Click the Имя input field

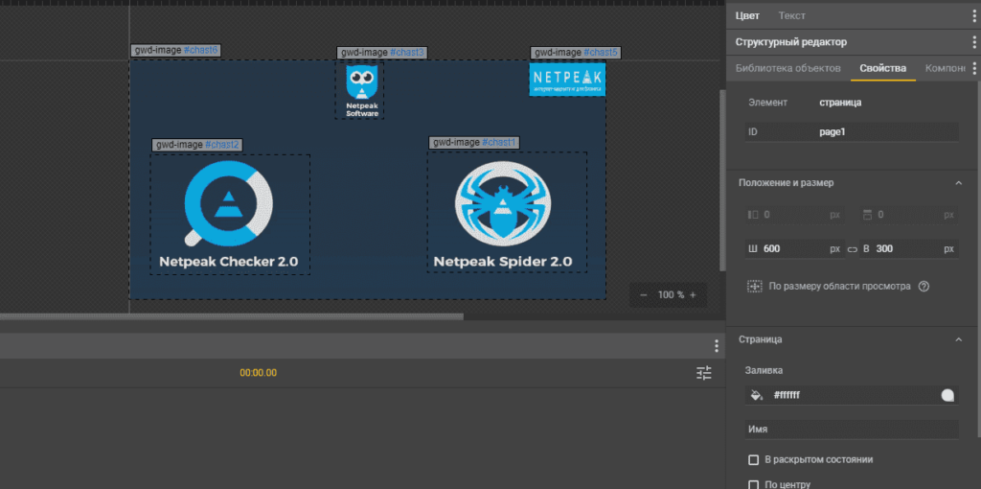click(x=852, y=430)
